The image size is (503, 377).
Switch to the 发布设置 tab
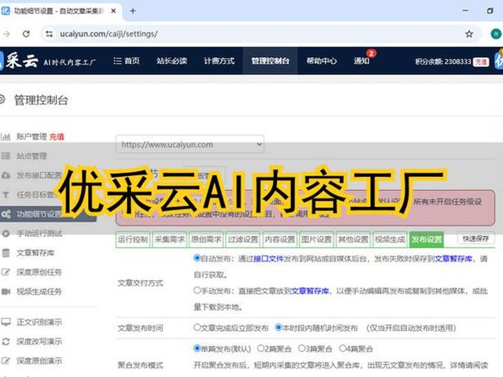coord(427,239)
